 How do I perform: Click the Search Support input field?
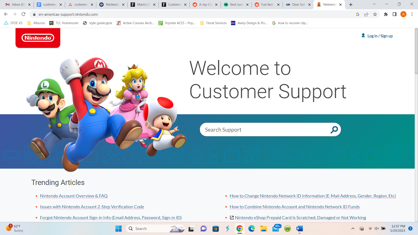click(x=264, y=130)
